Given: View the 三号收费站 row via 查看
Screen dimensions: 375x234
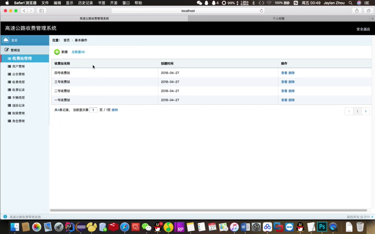Looking at the screenshot, I should point(284,82).
